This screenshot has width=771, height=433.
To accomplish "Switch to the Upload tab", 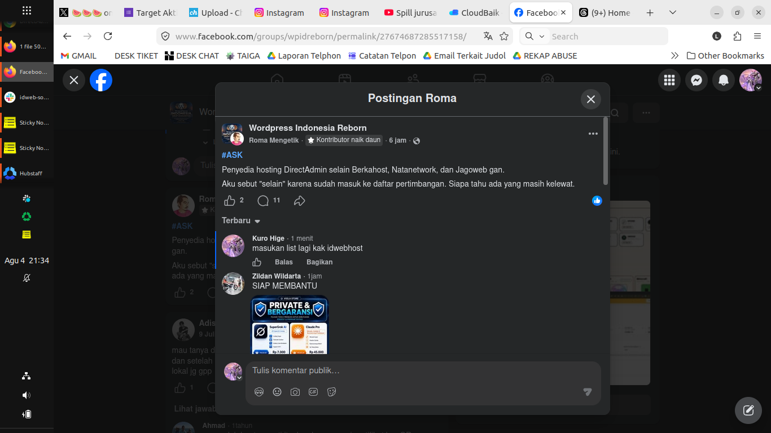I will 214,12.
